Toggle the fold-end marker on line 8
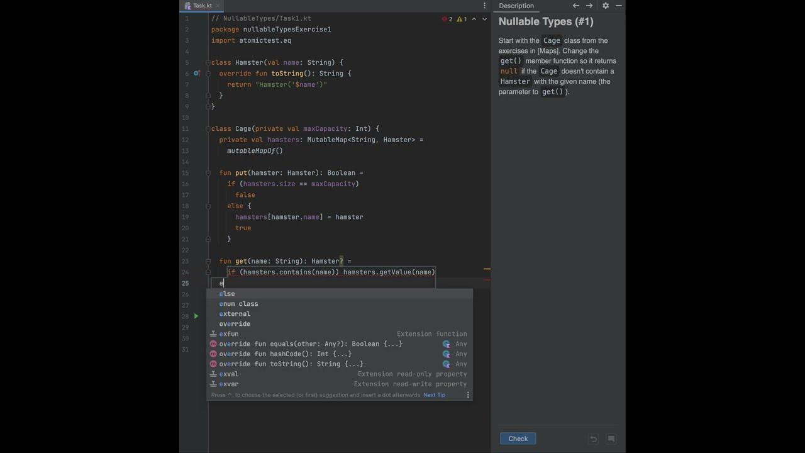805x453 pixels. [208, 96]
